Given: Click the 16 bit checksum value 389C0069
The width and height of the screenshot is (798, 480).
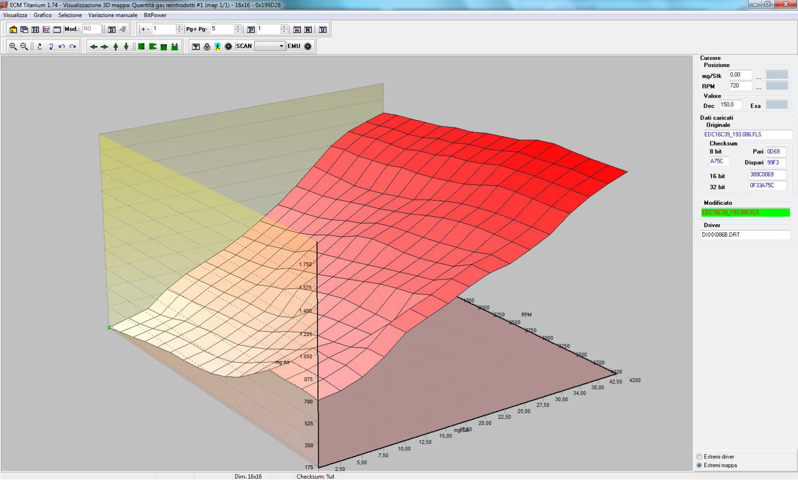Looking at the screenshot, I should (x=767, y=175).
